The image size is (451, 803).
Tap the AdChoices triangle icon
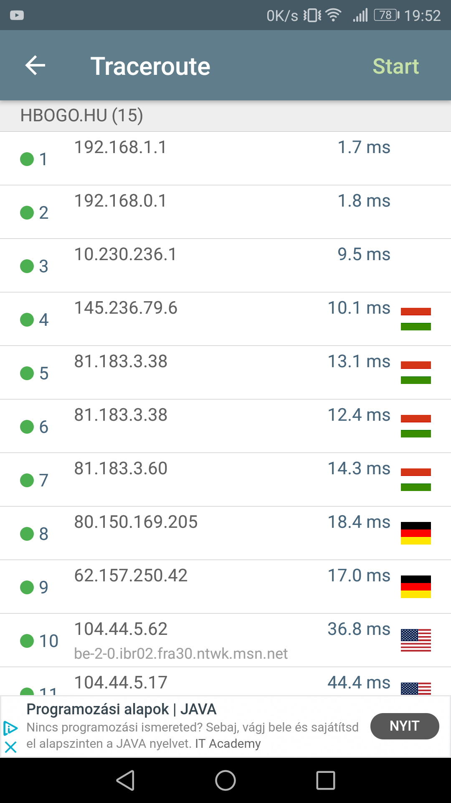[x=10, y=728]
